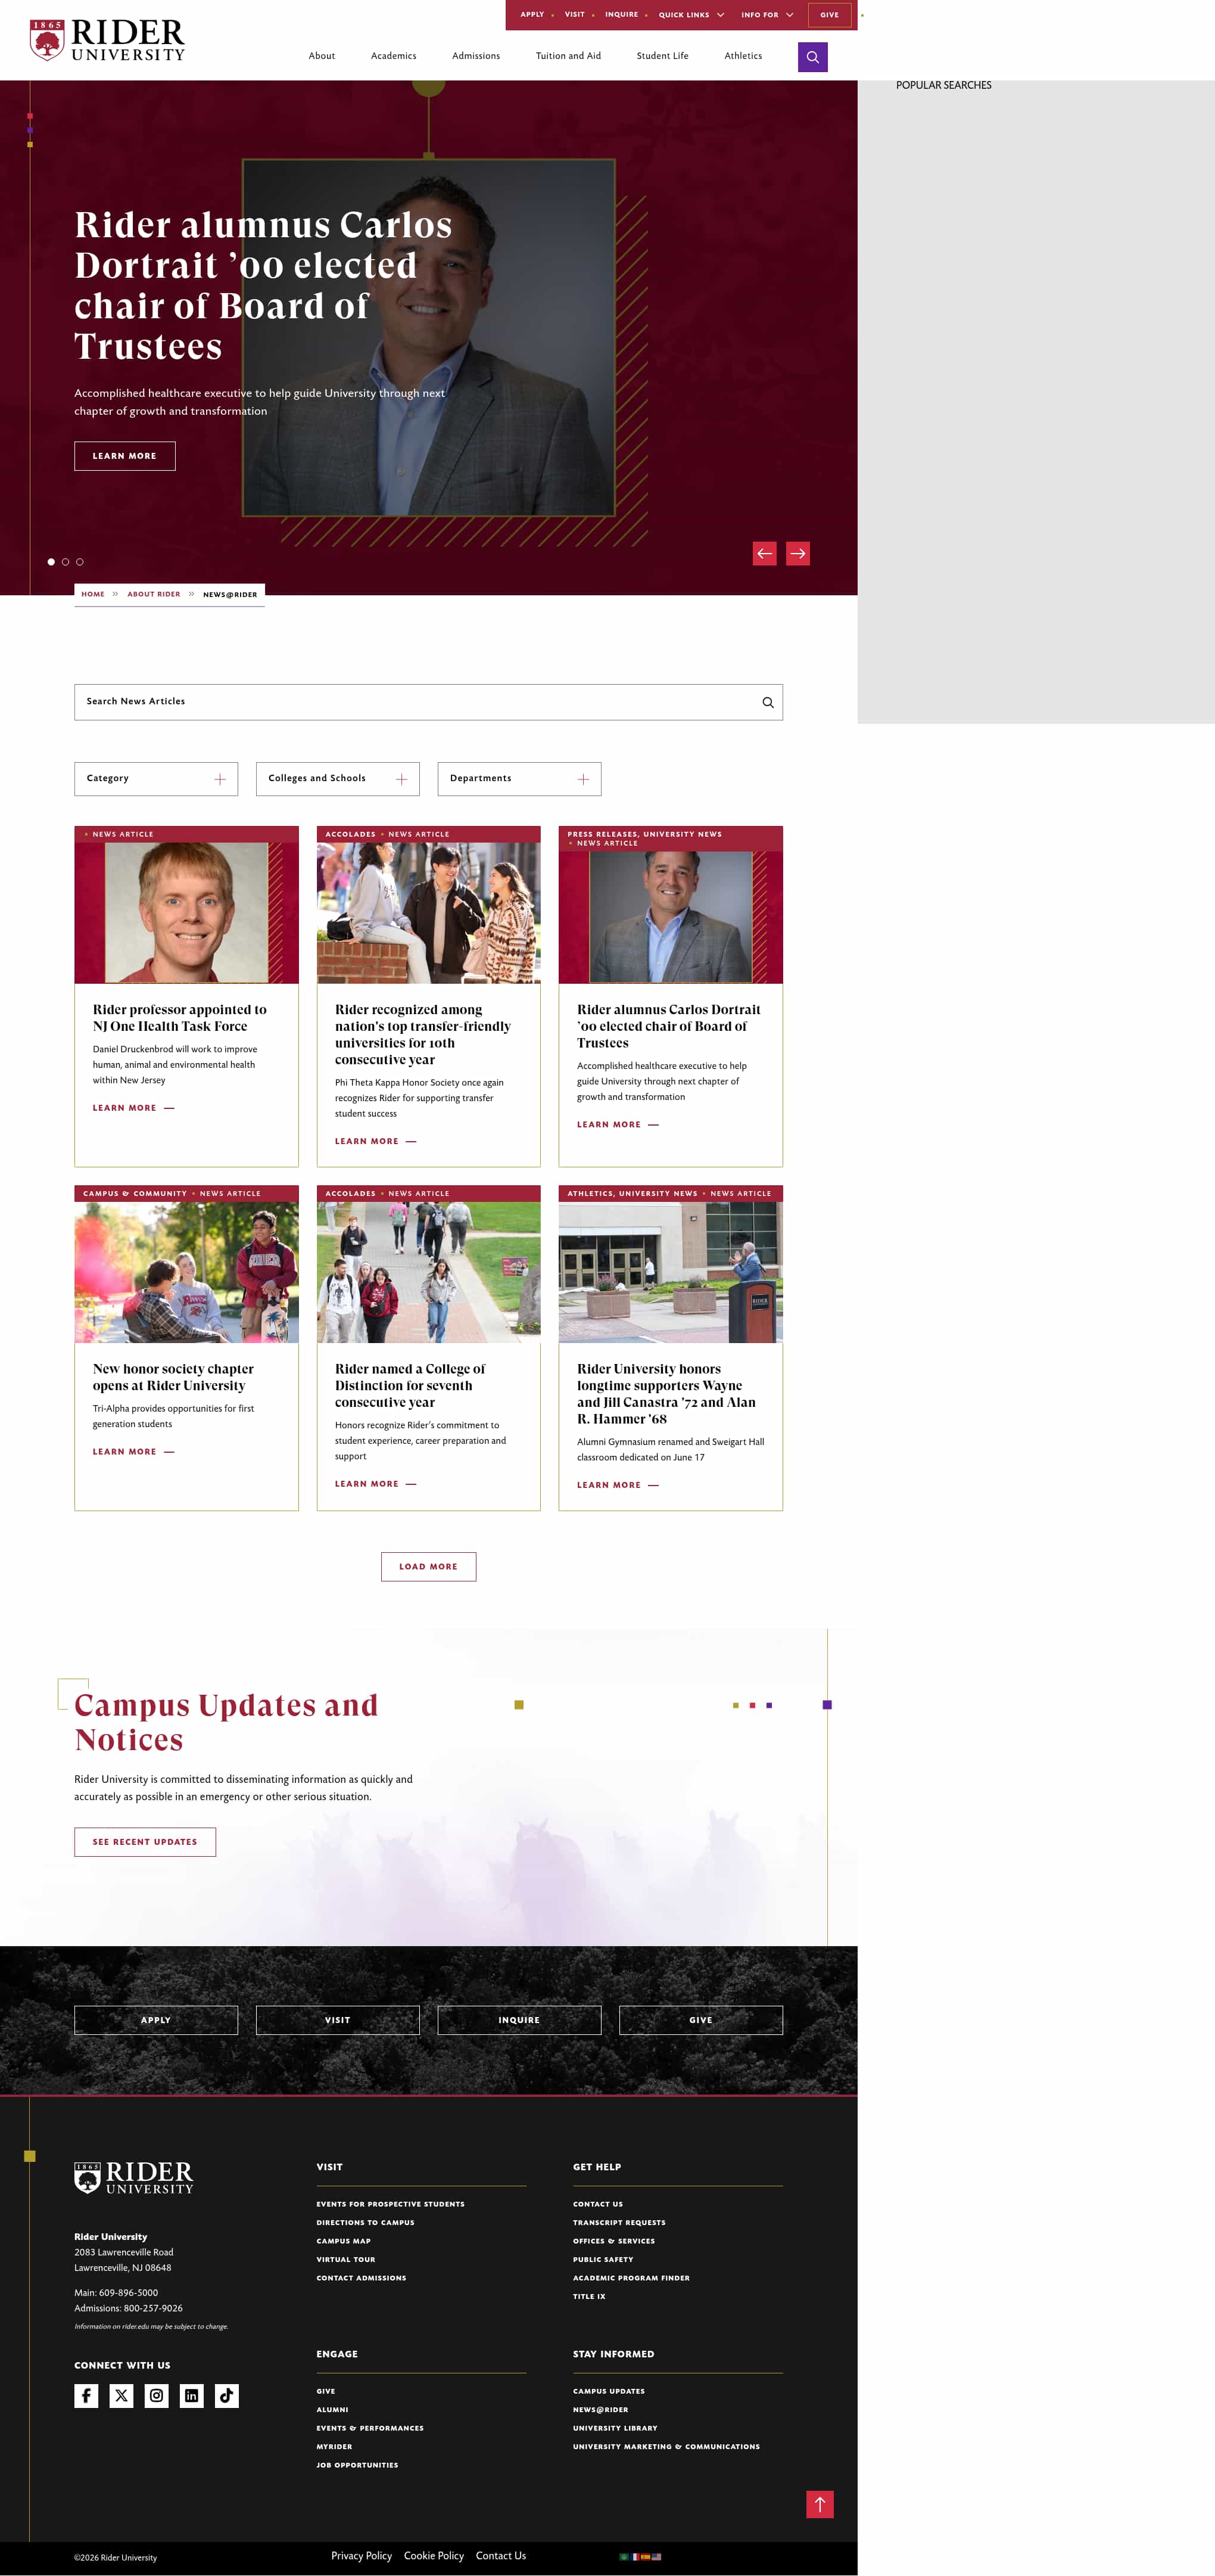
Task: Advance to next hero slide arrow
Action: pos(797,553)
